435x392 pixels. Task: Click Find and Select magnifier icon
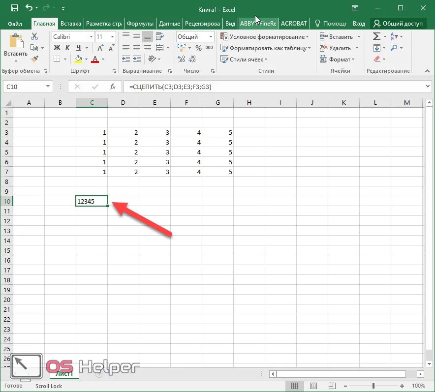(394, 48)
